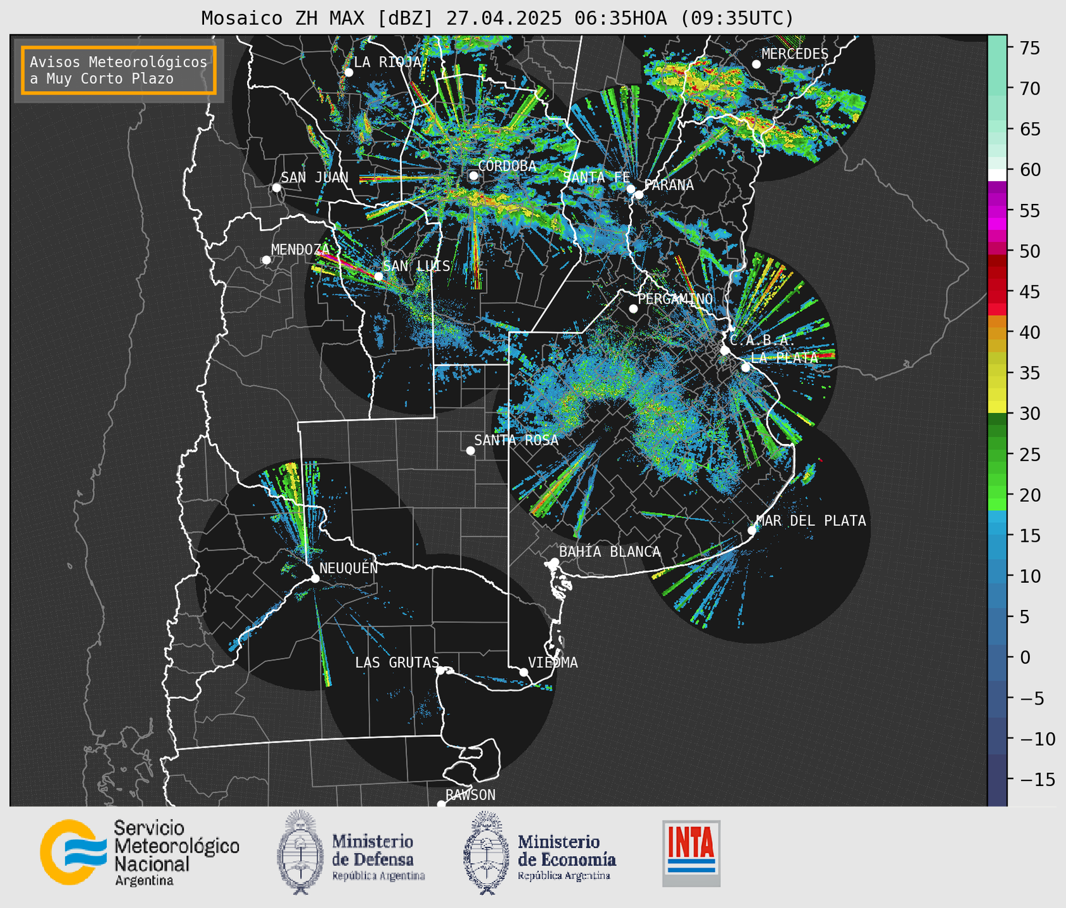Click the 60 value on the dBZ scale
Screen dimensions: 1066x908
click(x=1030, y=170)
